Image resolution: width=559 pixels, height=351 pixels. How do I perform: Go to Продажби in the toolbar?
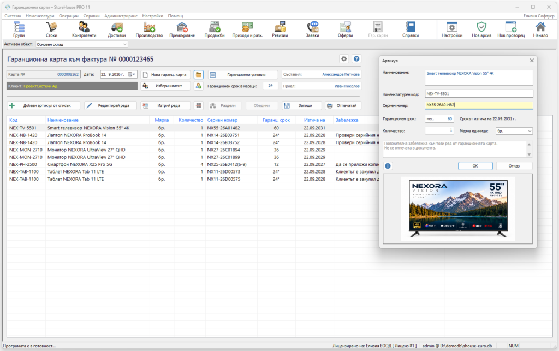click(215, 29)
